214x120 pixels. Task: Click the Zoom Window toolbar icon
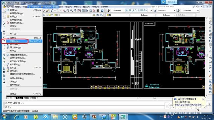71,10
